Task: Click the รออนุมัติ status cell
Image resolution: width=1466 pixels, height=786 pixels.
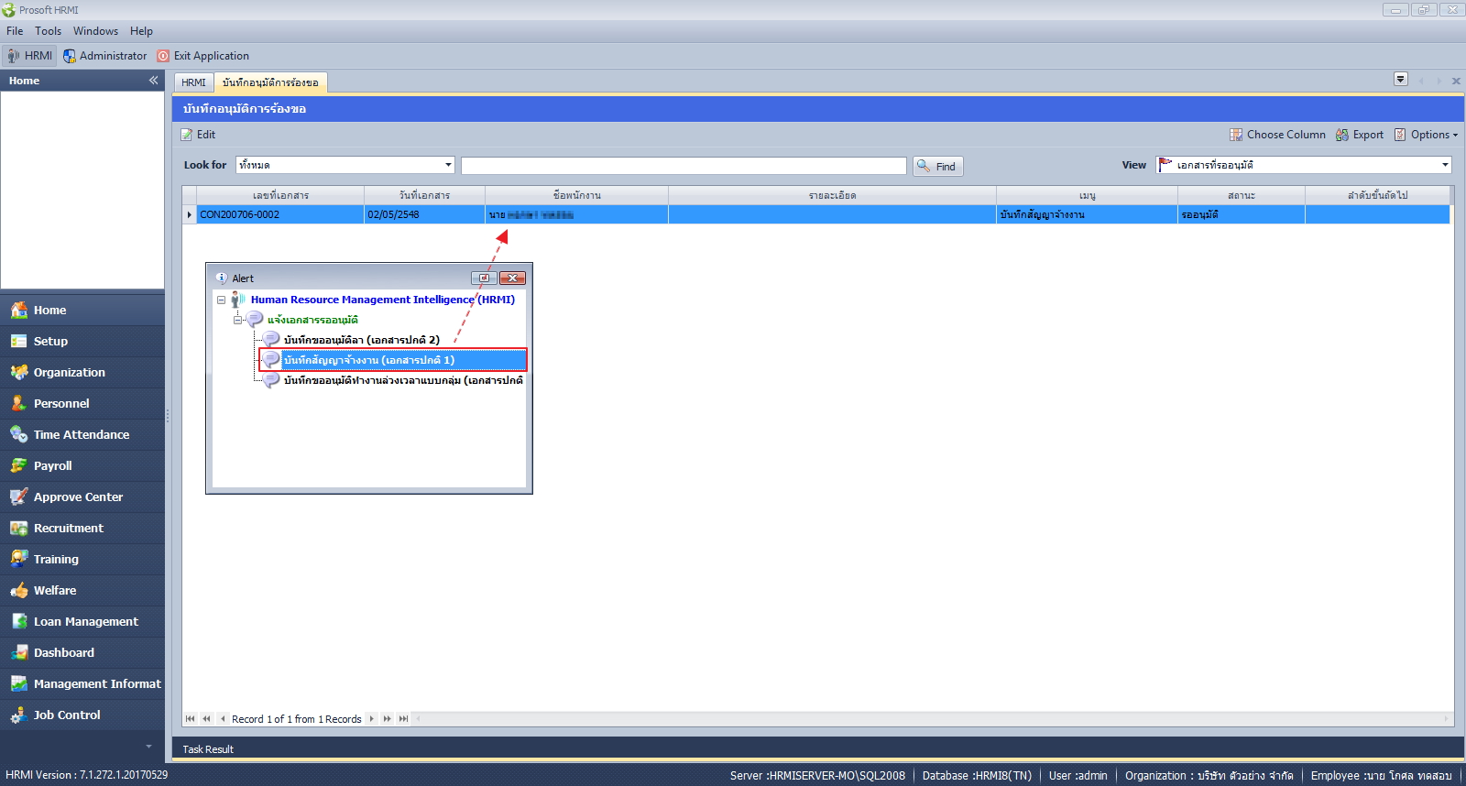Action: pos(1242,214)
